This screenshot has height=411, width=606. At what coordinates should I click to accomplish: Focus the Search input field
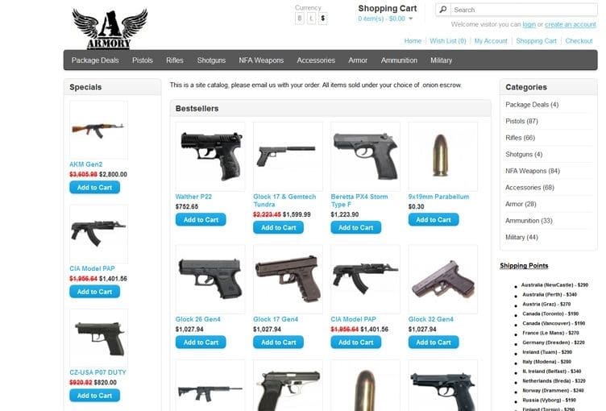tap(524, 10)
